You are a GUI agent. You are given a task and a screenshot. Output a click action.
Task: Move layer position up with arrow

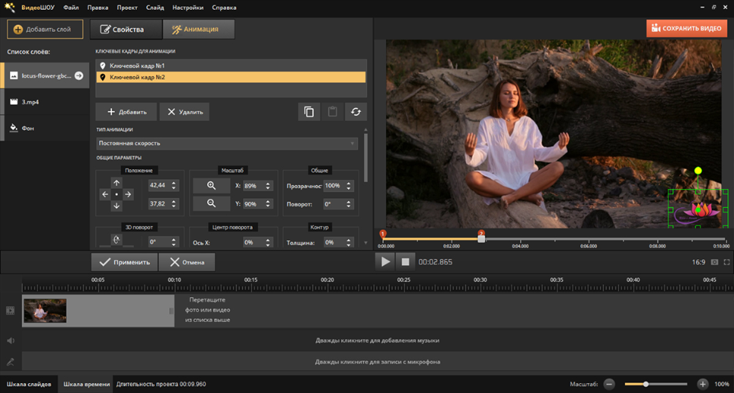click(117, 183)
